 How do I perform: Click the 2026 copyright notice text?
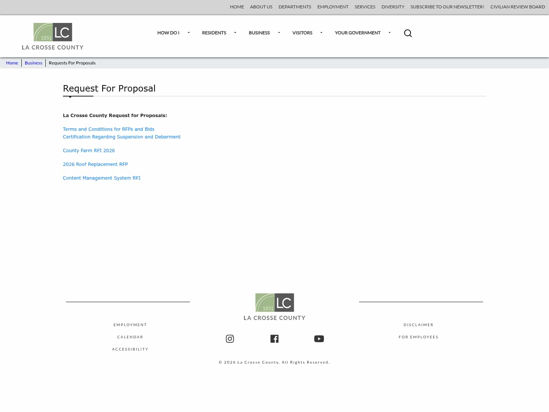click(274, 362)
